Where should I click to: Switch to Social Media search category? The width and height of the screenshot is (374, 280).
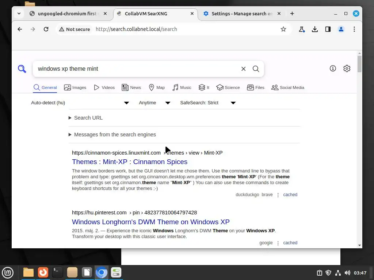(x=288, y=87)
